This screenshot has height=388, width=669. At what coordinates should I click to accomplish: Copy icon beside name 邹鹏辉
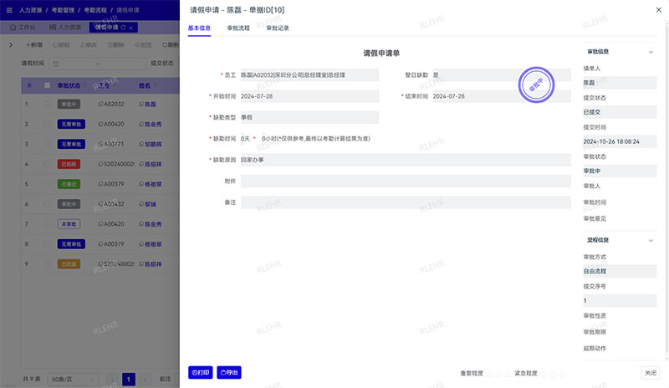[x=141, y=145]
